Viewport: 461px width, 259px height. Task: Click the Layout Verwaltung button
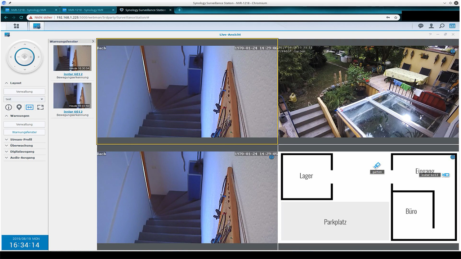[24, 92]
